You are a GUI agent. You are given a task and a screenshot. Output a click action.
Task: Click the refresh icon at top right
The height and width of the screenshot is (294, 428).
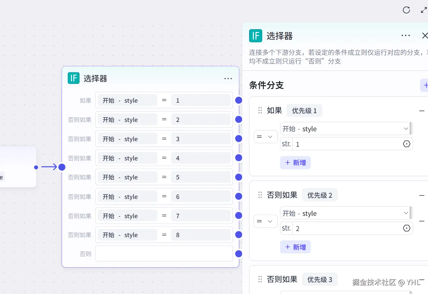tap(406, 10)
